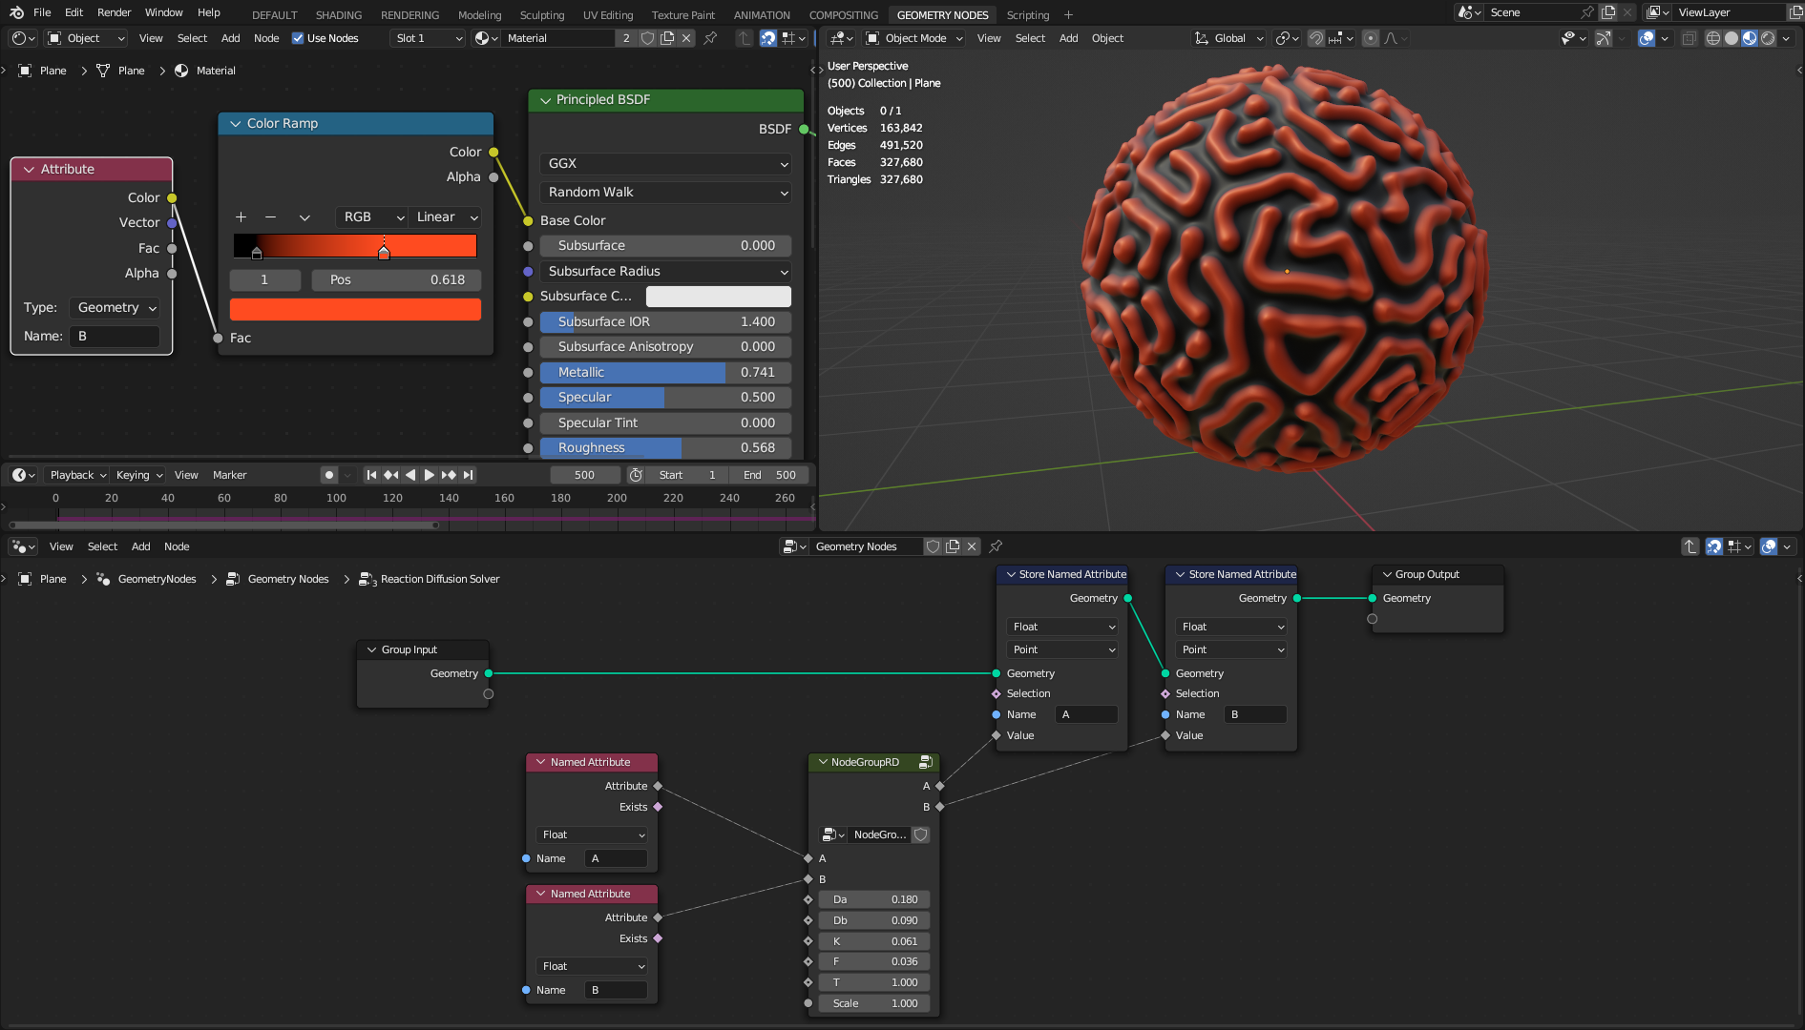The height and width of the screenshot is (1030, 1805).
Task: Open the Reaction Diffusion Solver node group breadcrumb
Action: point(439,579)
